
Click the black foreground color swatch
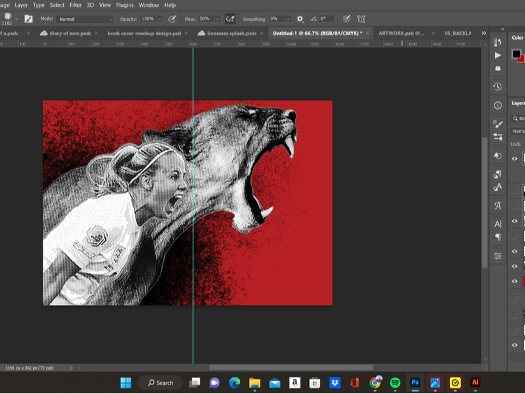point(516,54)
